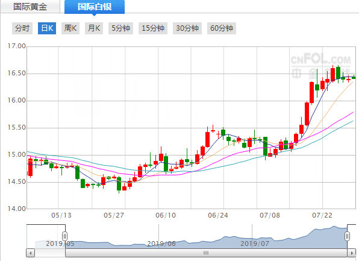Screen dimensions: 359x261
Task: Select the 国际白银 tab
Action: 95,7
